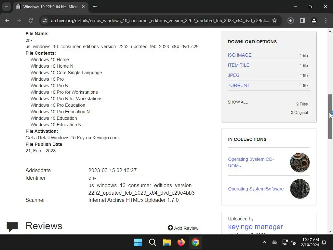Click the browser forward arrow

(x=19, y=21)
